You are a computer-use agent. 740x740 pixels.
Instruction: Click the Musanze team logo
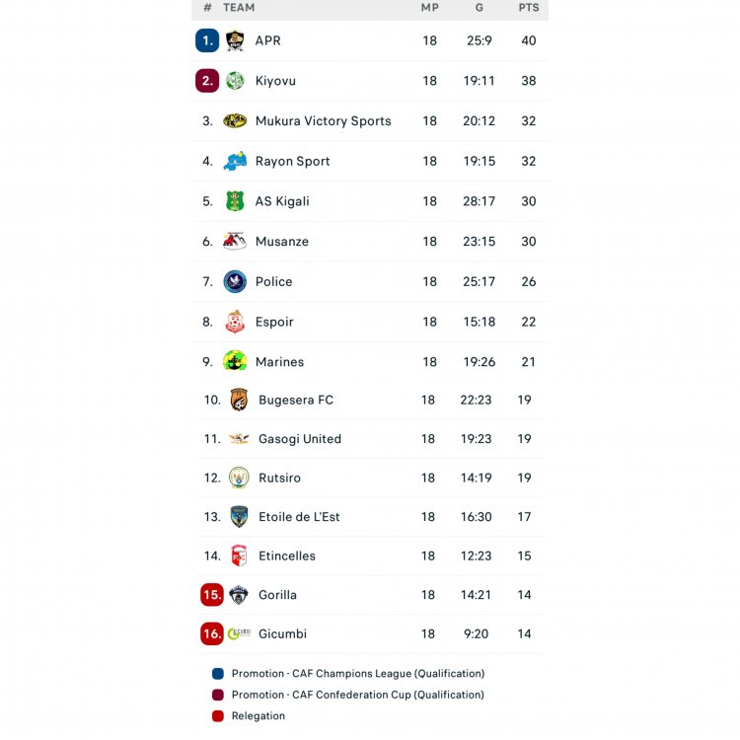(x=235, y=242)
